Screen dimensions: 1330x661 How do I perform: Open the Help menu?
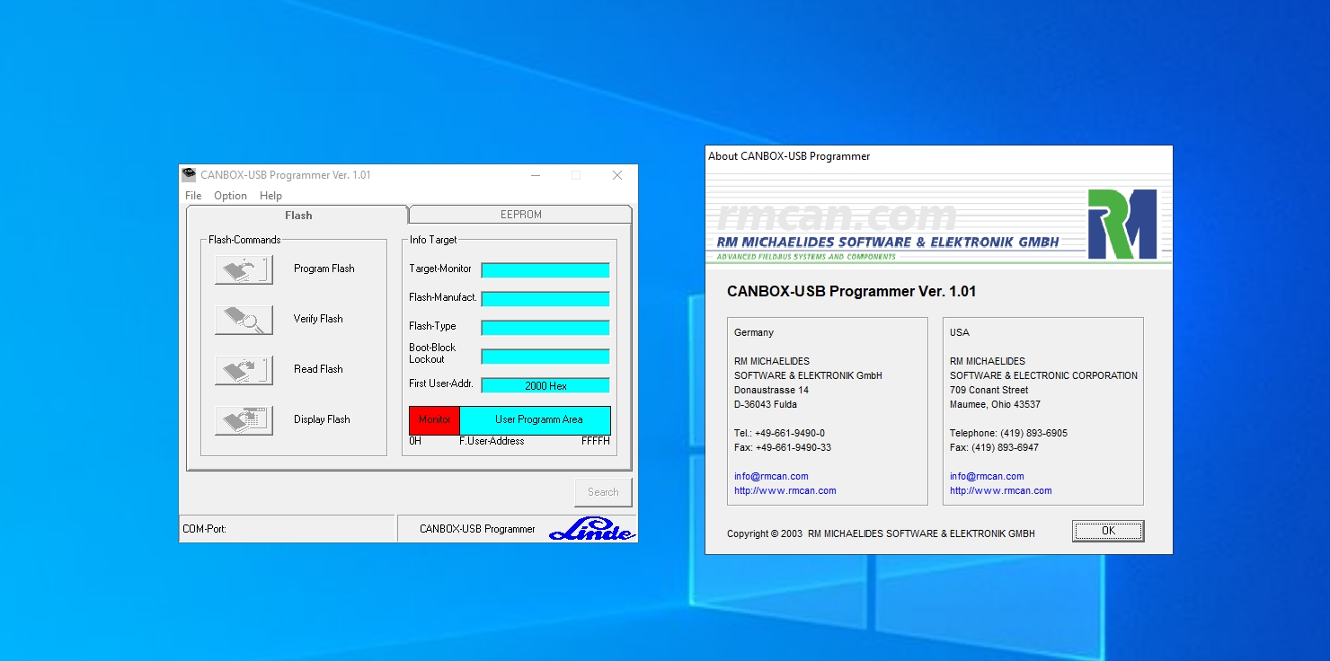tap(270, 196)
